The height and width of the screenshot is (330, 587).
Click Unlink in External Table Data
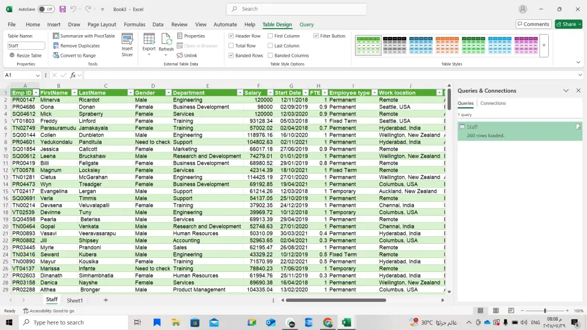[x=187, y=55]
